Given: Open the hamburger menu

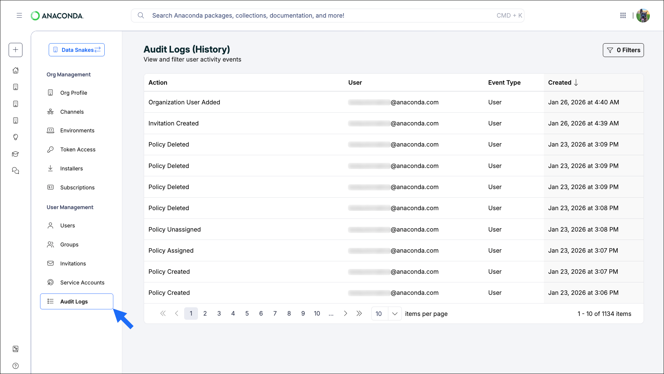Looking at the screenshot, I should pos(19,15).
